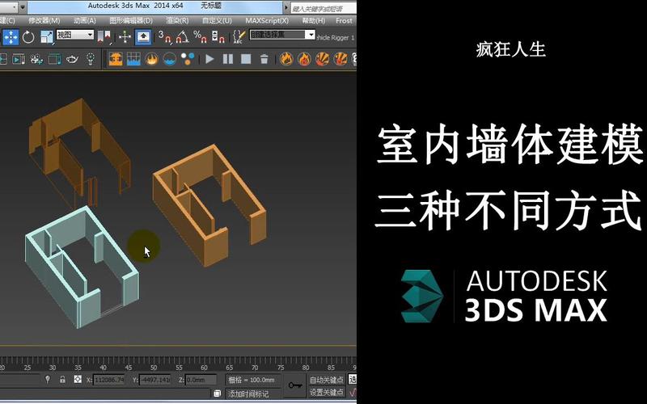Click the X coordinate field
The image size is (647, 404).
pyautogui.click(x=109, y=380)
